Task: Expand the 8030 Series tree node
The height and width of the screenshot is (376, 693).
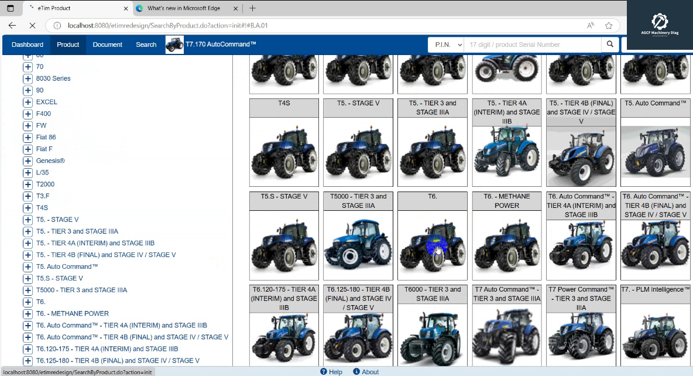Action: pyautogui.click(x=28, y=78)
